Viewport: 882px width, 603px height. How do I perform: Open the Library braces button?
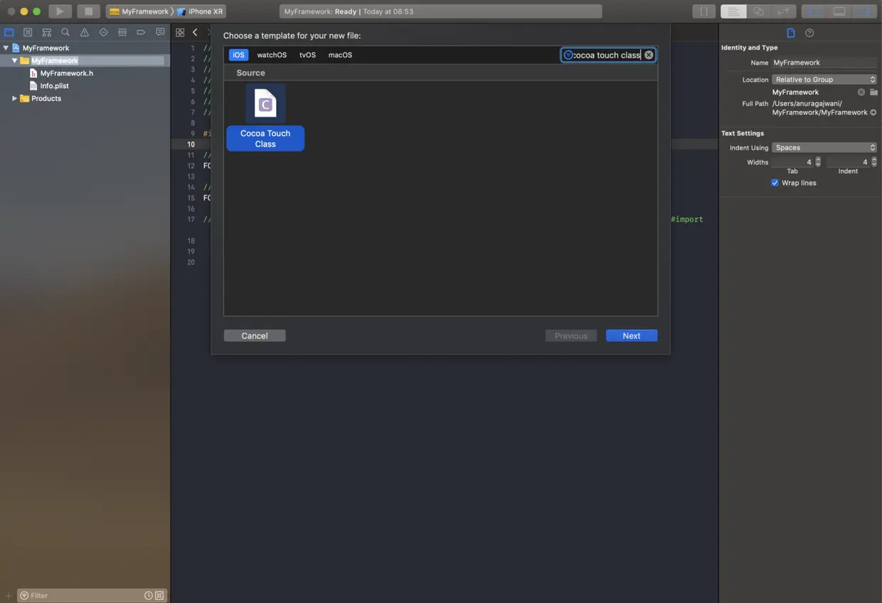[703, 11]
